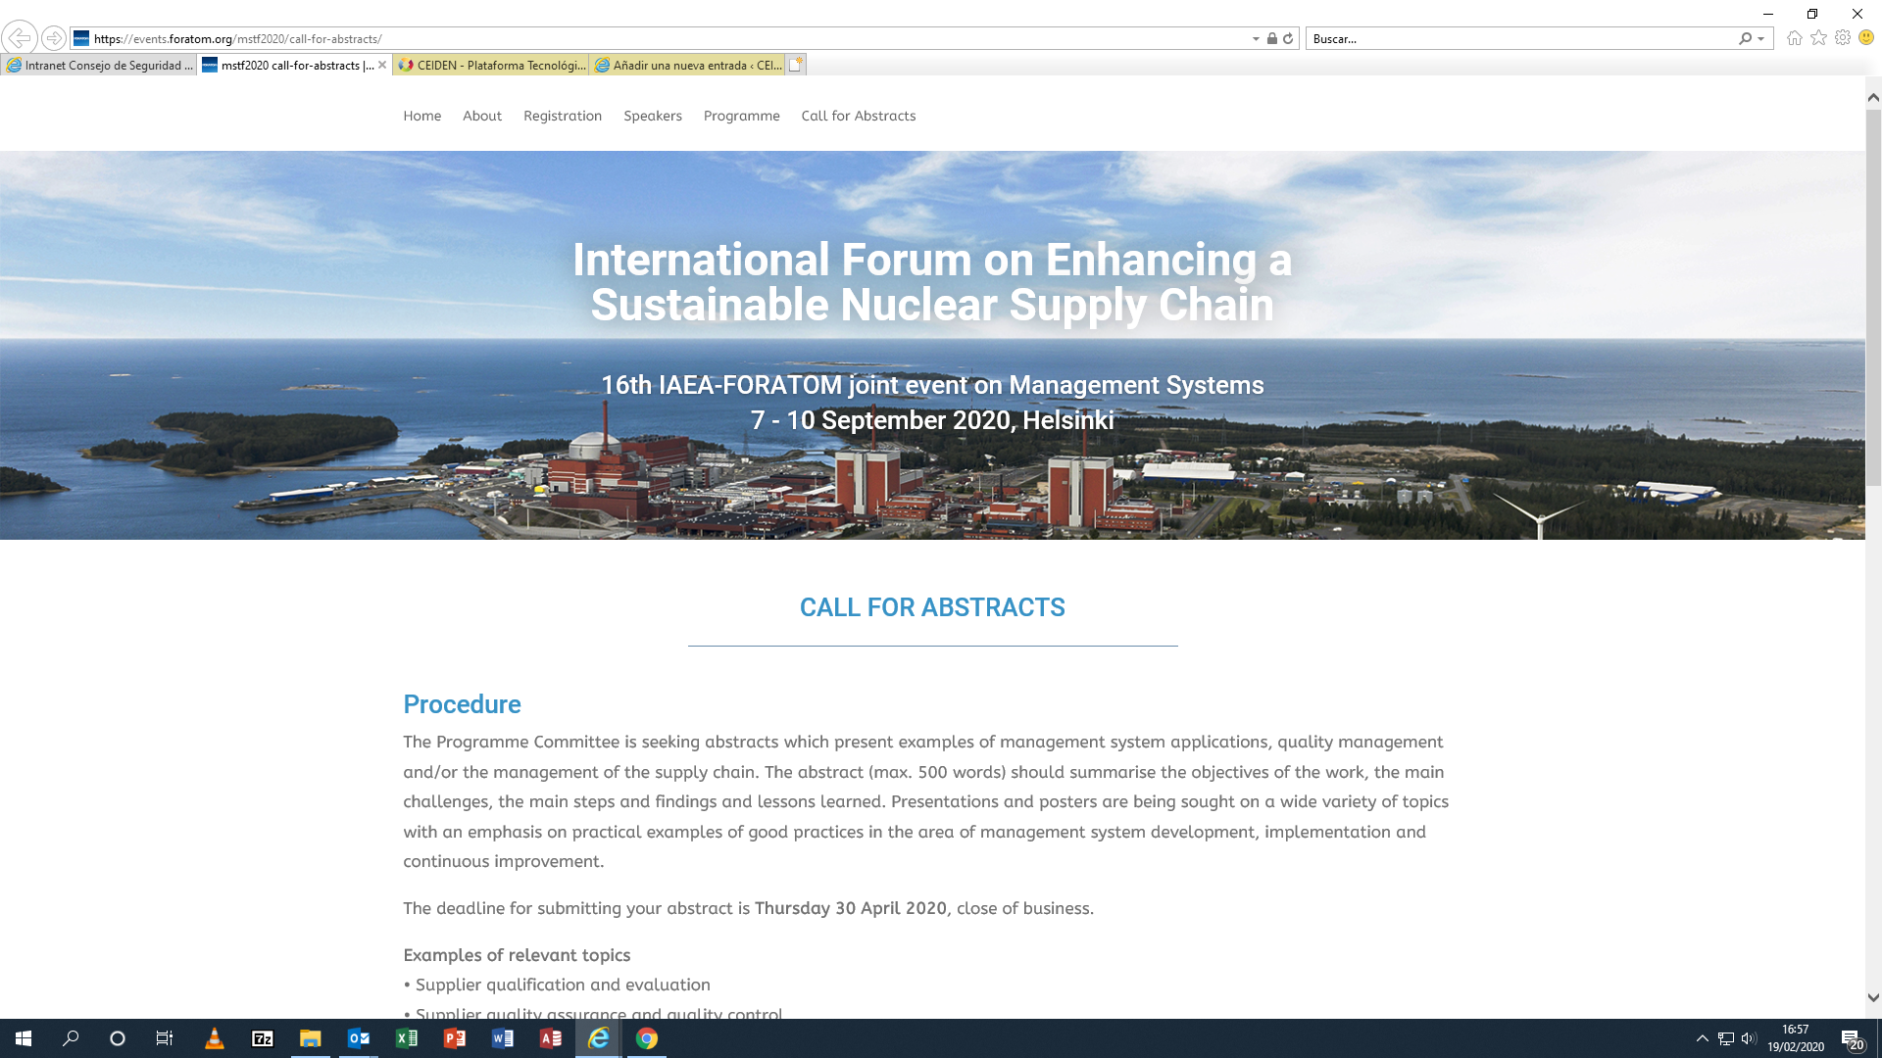Show hidden system tray icons chevron
This screenshot has width=1882, height=1058.
pos(1703,1038)
